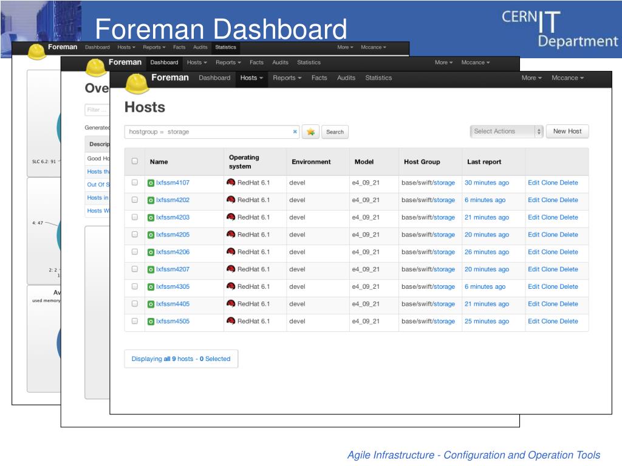Click green status icon for lxfssm4203
Image resolution: width=622 pixels, height=466 pixels.
pos(151,218)
